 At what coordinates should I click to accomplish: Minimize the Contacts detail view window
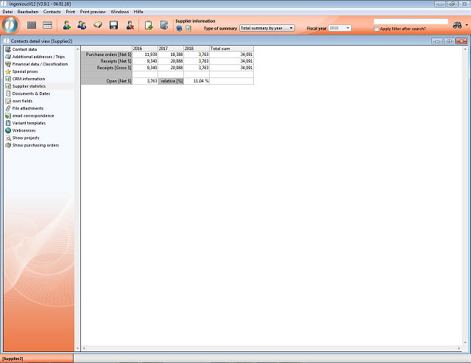pyautogui.click(x=437, y=41)
